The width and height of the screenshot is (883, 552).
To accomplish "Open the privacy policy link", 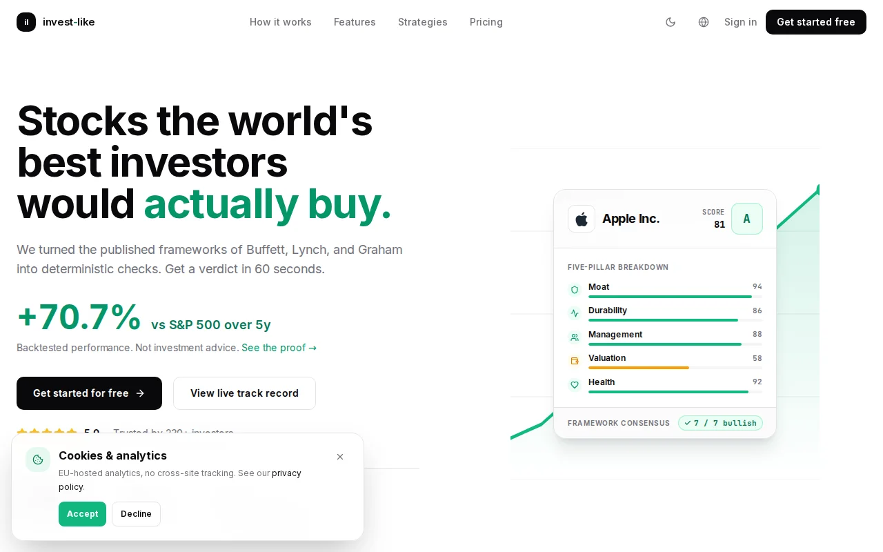I will (180, 480).
